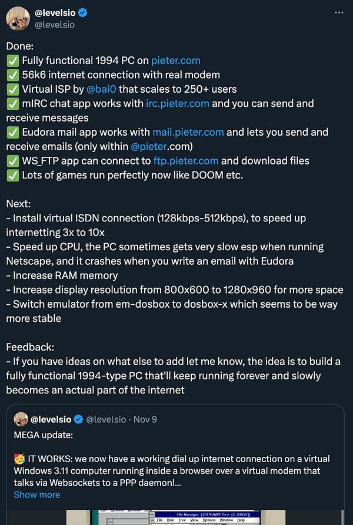353x525 pixels.
Task: Open the three-dot more options menu
Action: tap(339, 13)
